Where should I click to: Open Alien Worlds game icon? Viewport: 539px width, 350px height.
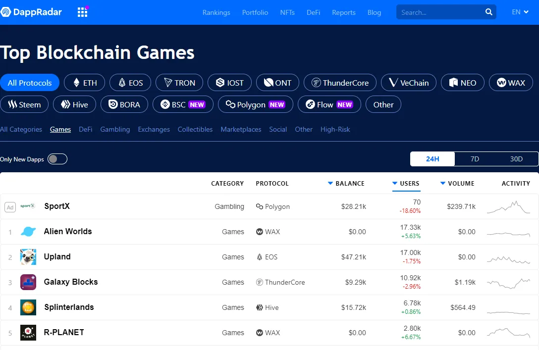tap(28, 232)
